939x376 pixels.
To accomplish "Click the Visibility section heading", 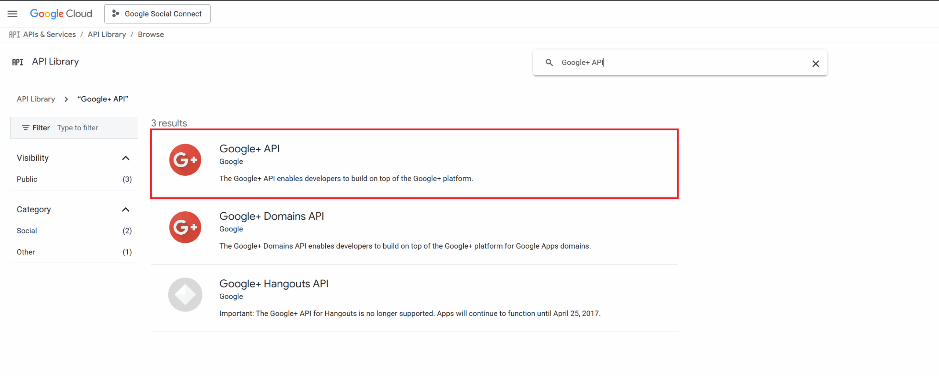I will click(33, 158).
